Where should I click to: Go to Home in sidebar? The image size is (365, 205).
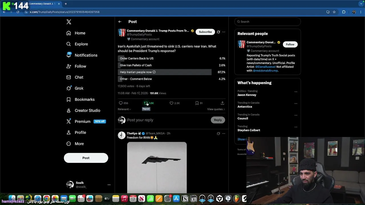(x=76, y=33)
